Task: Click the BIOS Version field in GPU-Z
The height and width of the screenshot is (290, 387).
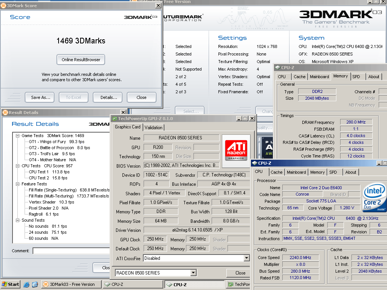Action: point(181,165)
